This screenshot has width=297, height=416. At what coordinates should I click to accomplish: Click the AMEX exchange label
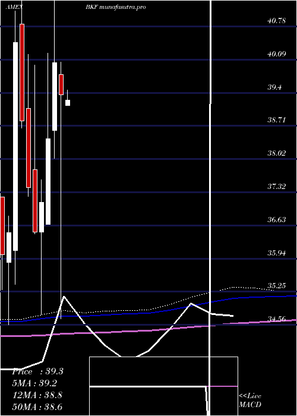click(14, 7)
